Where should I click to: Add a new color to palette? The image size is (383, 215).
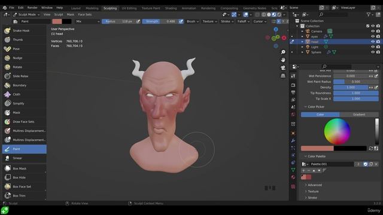click(x=303, y=171)
